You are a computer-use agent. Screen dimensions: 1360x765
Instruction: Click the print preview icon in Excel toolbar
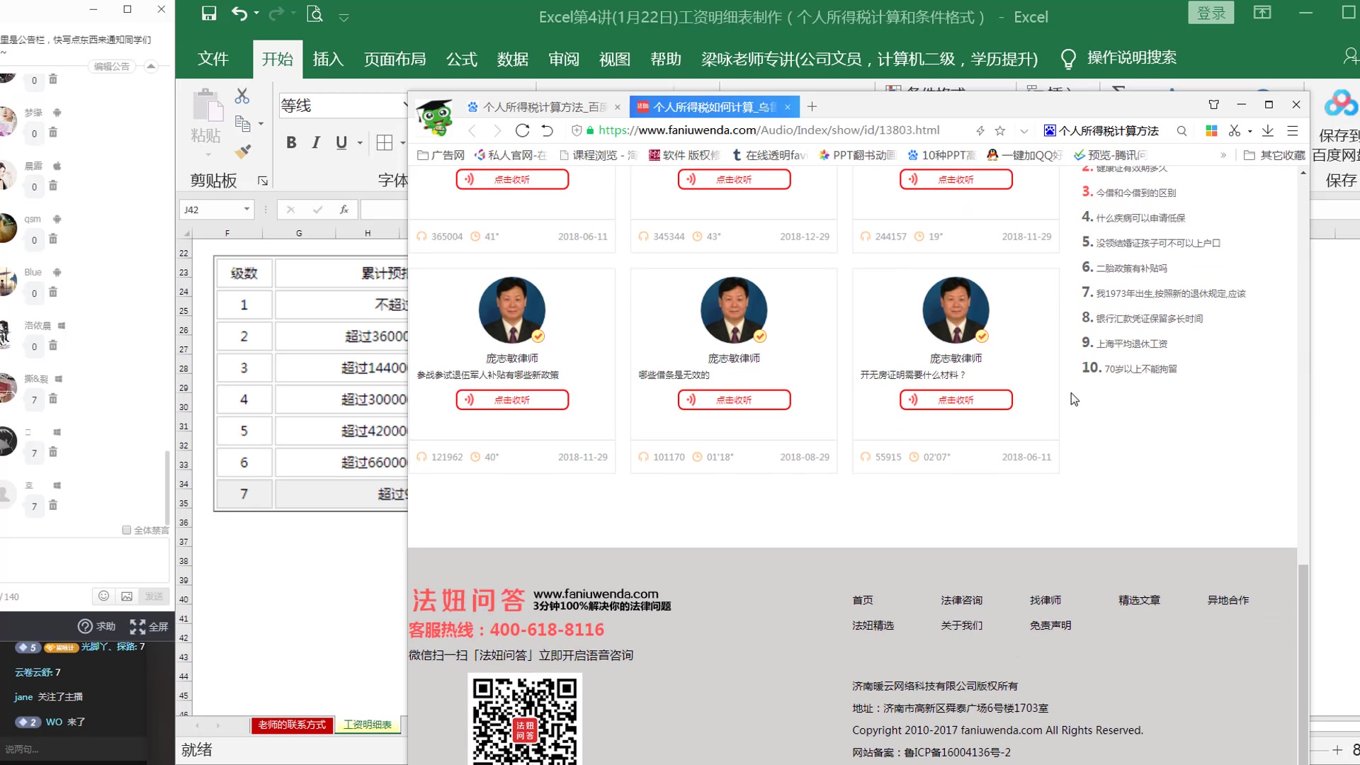coord(314,13)
